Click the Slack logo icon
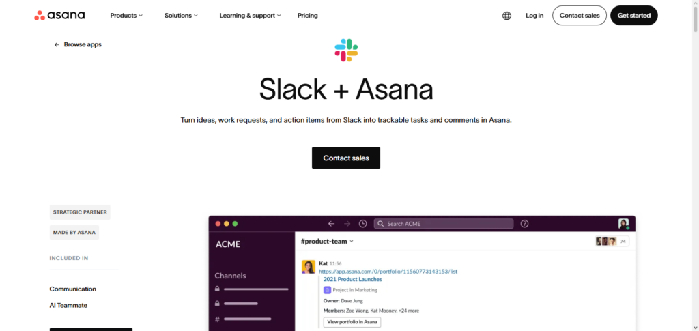This screenshot has height=331, width=699. 346,50
